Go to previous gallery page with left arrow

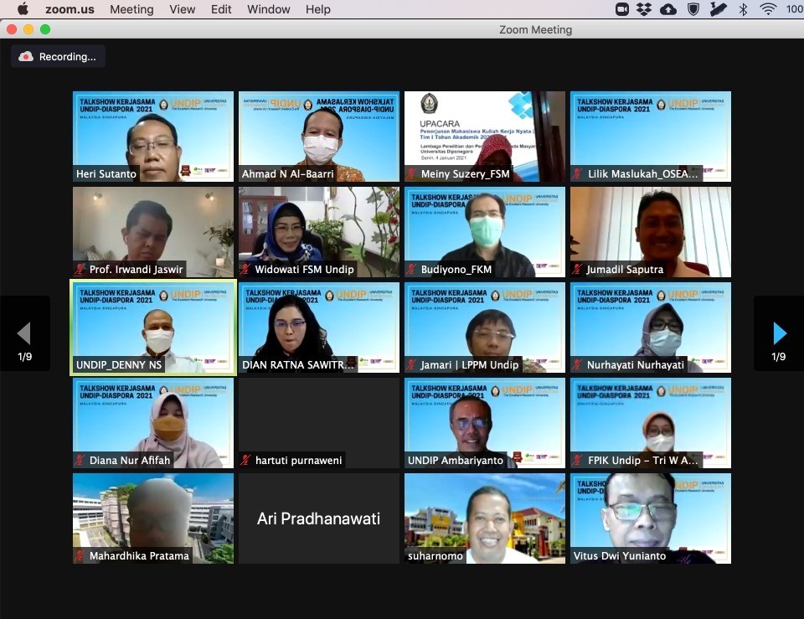point(24,334)
